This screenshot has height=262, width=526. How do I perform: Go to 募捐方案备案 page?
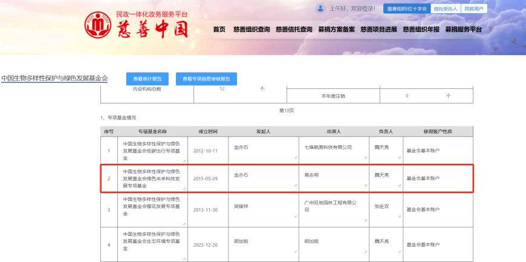337,30
